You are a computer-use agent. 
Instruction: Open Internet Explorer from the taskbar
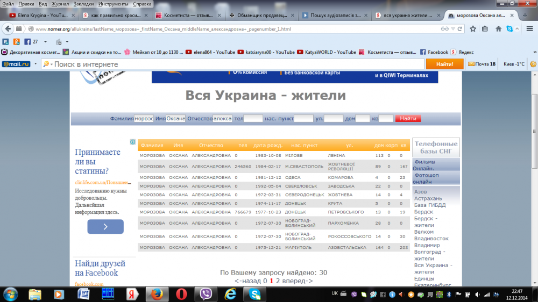230,293
